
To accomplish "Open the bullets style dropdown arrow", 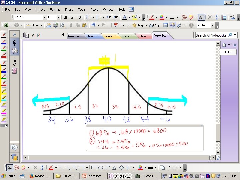I will point(93,17).
